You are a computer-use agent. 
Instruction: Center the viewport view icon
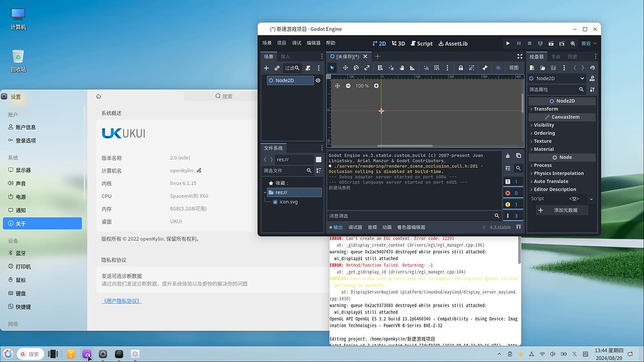pos(337,85)
